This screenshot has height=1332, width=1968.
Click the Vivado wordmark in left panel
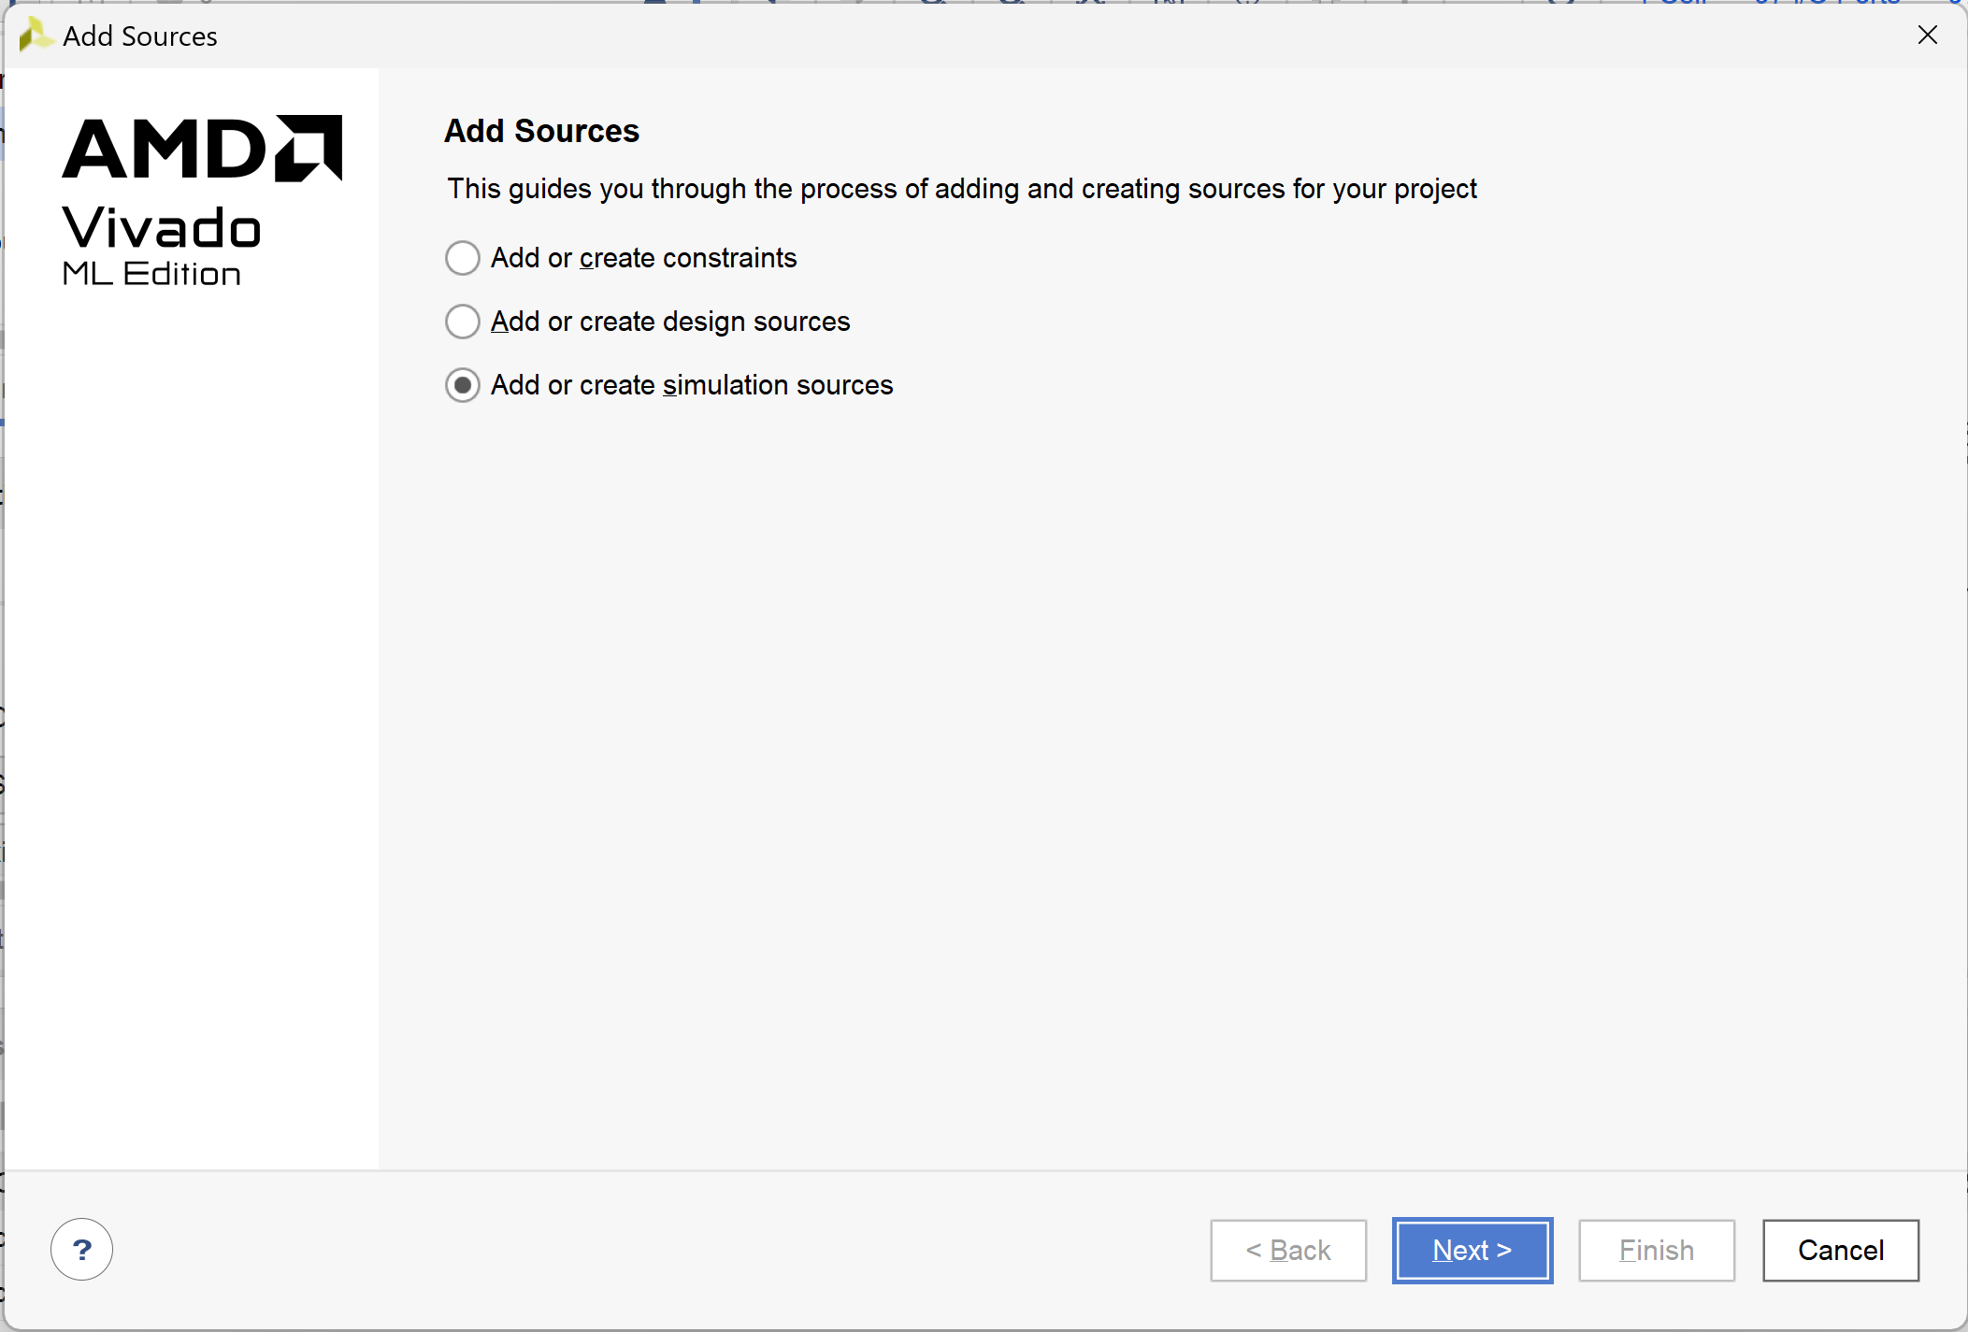click(161, 228)
